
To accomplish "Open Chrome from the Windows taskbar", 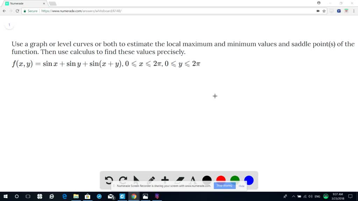I will pyautogui.click(x=134, y=196).
